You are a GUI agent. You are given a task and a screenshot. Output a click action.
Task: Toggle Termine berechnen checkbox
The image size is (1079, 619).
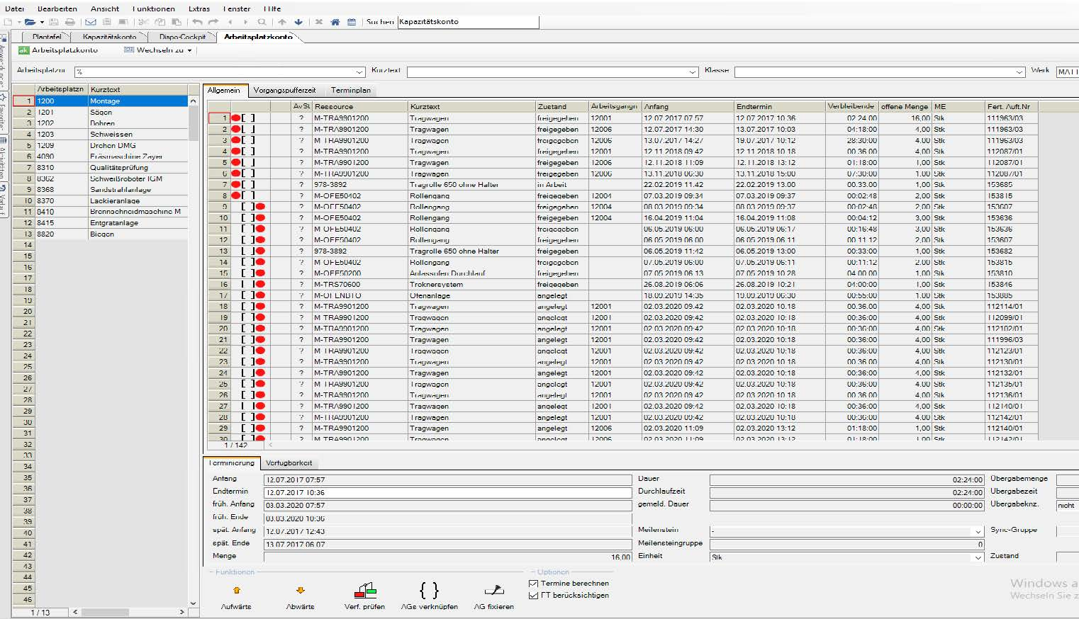click(x=534, y=584)
